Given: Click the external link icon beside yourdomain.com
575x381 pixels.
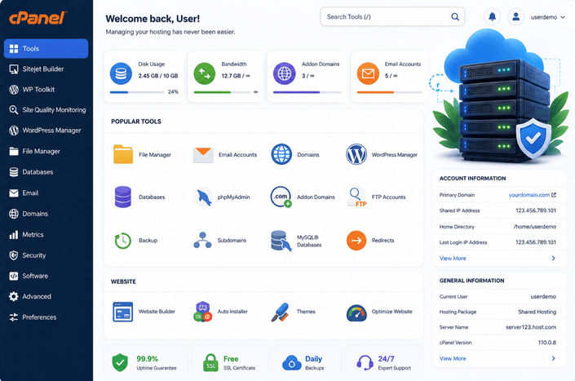Looking at the screenshot, I should [x=554, y=195].
